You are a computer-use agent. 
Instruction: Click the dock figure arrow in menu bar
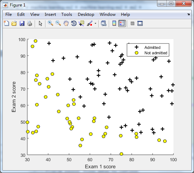point(188,15)
